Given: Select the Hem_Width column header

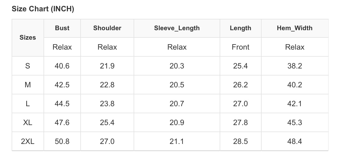Looking at the screenshot, I should click(x=295, y=28).
